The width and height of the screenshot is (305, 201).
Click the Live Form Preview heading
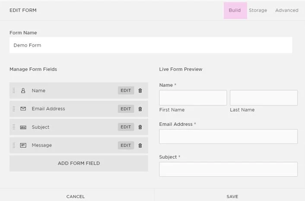(x=181, y=69)
